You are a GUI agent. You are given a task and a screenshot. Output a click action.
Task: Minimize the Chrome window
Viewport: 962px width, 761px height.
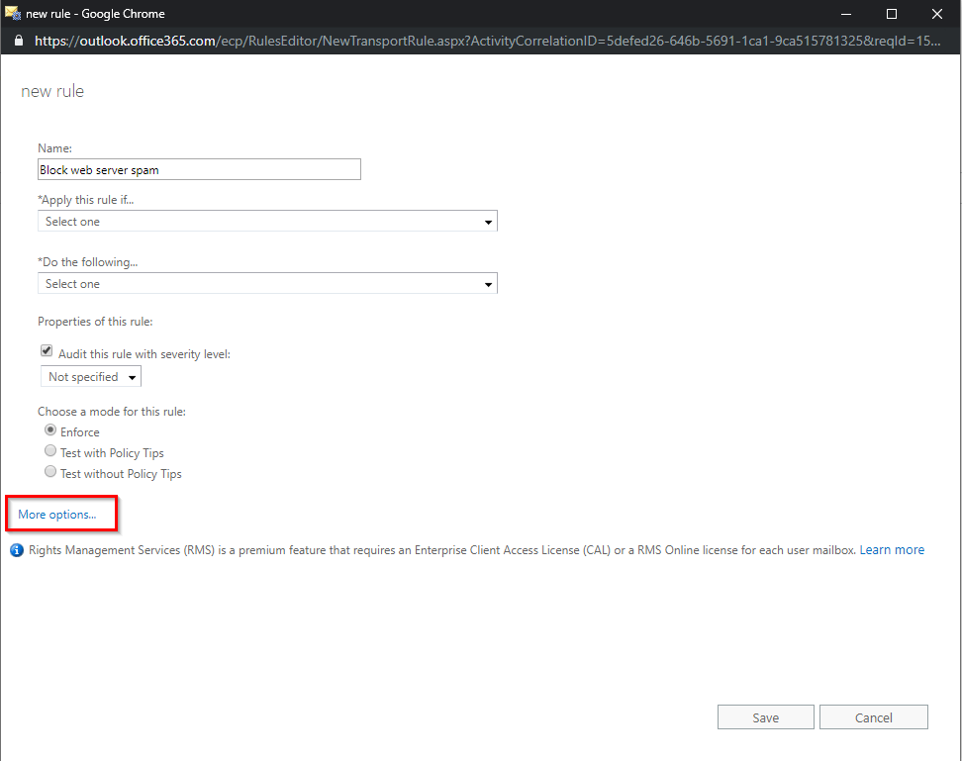tap(844, 14)
